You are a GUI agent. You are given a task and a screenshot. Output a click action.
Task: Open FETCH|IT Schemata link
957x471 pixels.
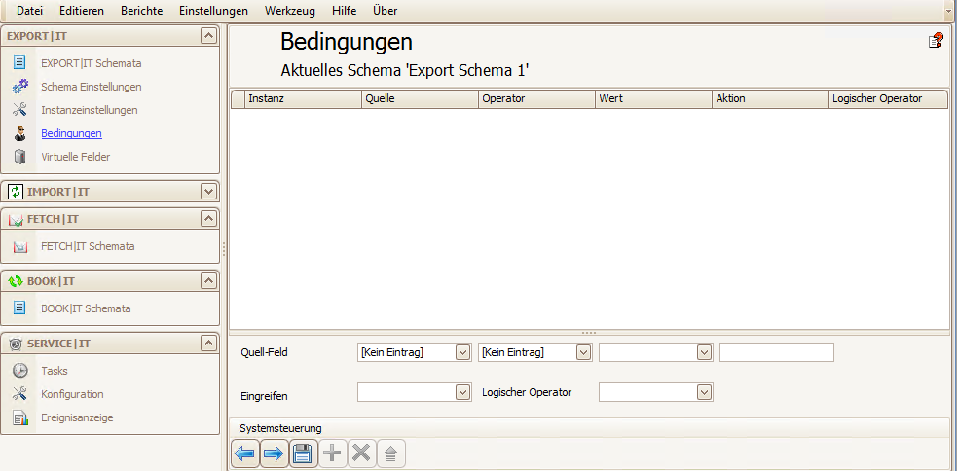click(x=88, y=246)
